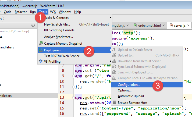
Task: Open Browse Remote Host
Action: [x=147, y=103]
